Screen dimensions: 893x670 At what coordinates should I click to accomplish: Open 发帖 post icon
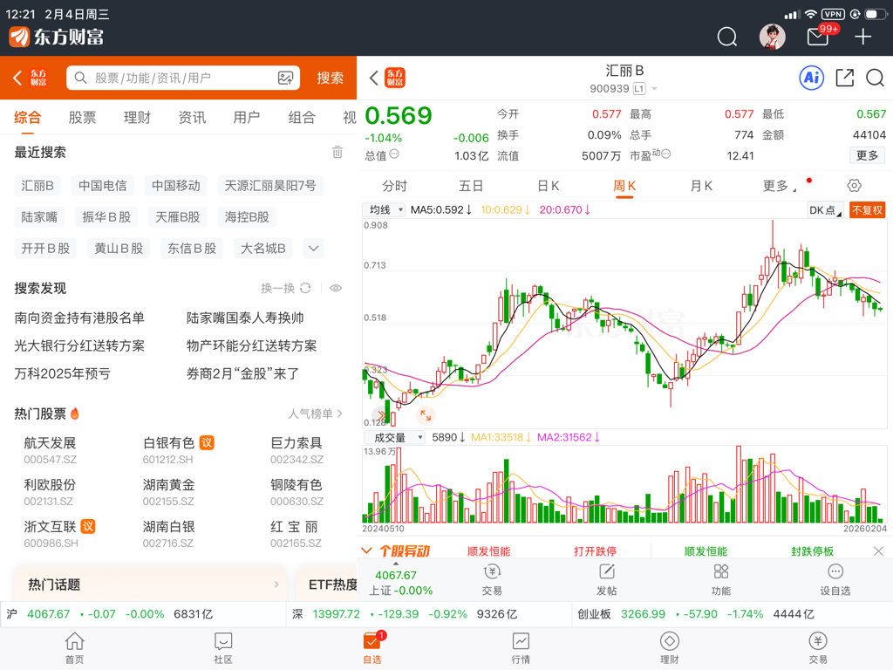coord(607,579)
